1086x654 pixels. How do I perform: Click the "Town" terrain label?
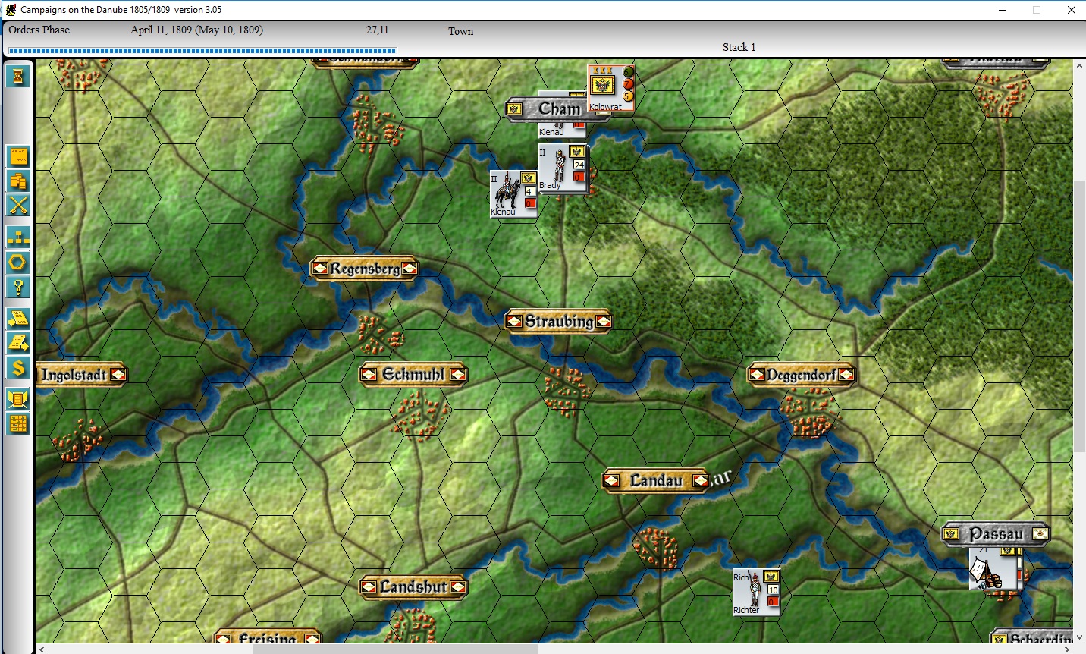460,31
